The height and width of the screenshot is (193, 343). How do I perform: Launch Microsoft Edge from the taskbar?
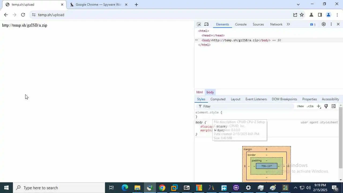pos(125,188)
